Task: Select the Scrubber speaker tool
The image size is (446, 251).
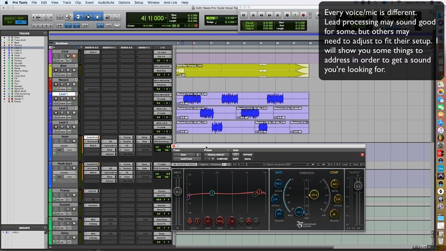Action: pos(108,17)
